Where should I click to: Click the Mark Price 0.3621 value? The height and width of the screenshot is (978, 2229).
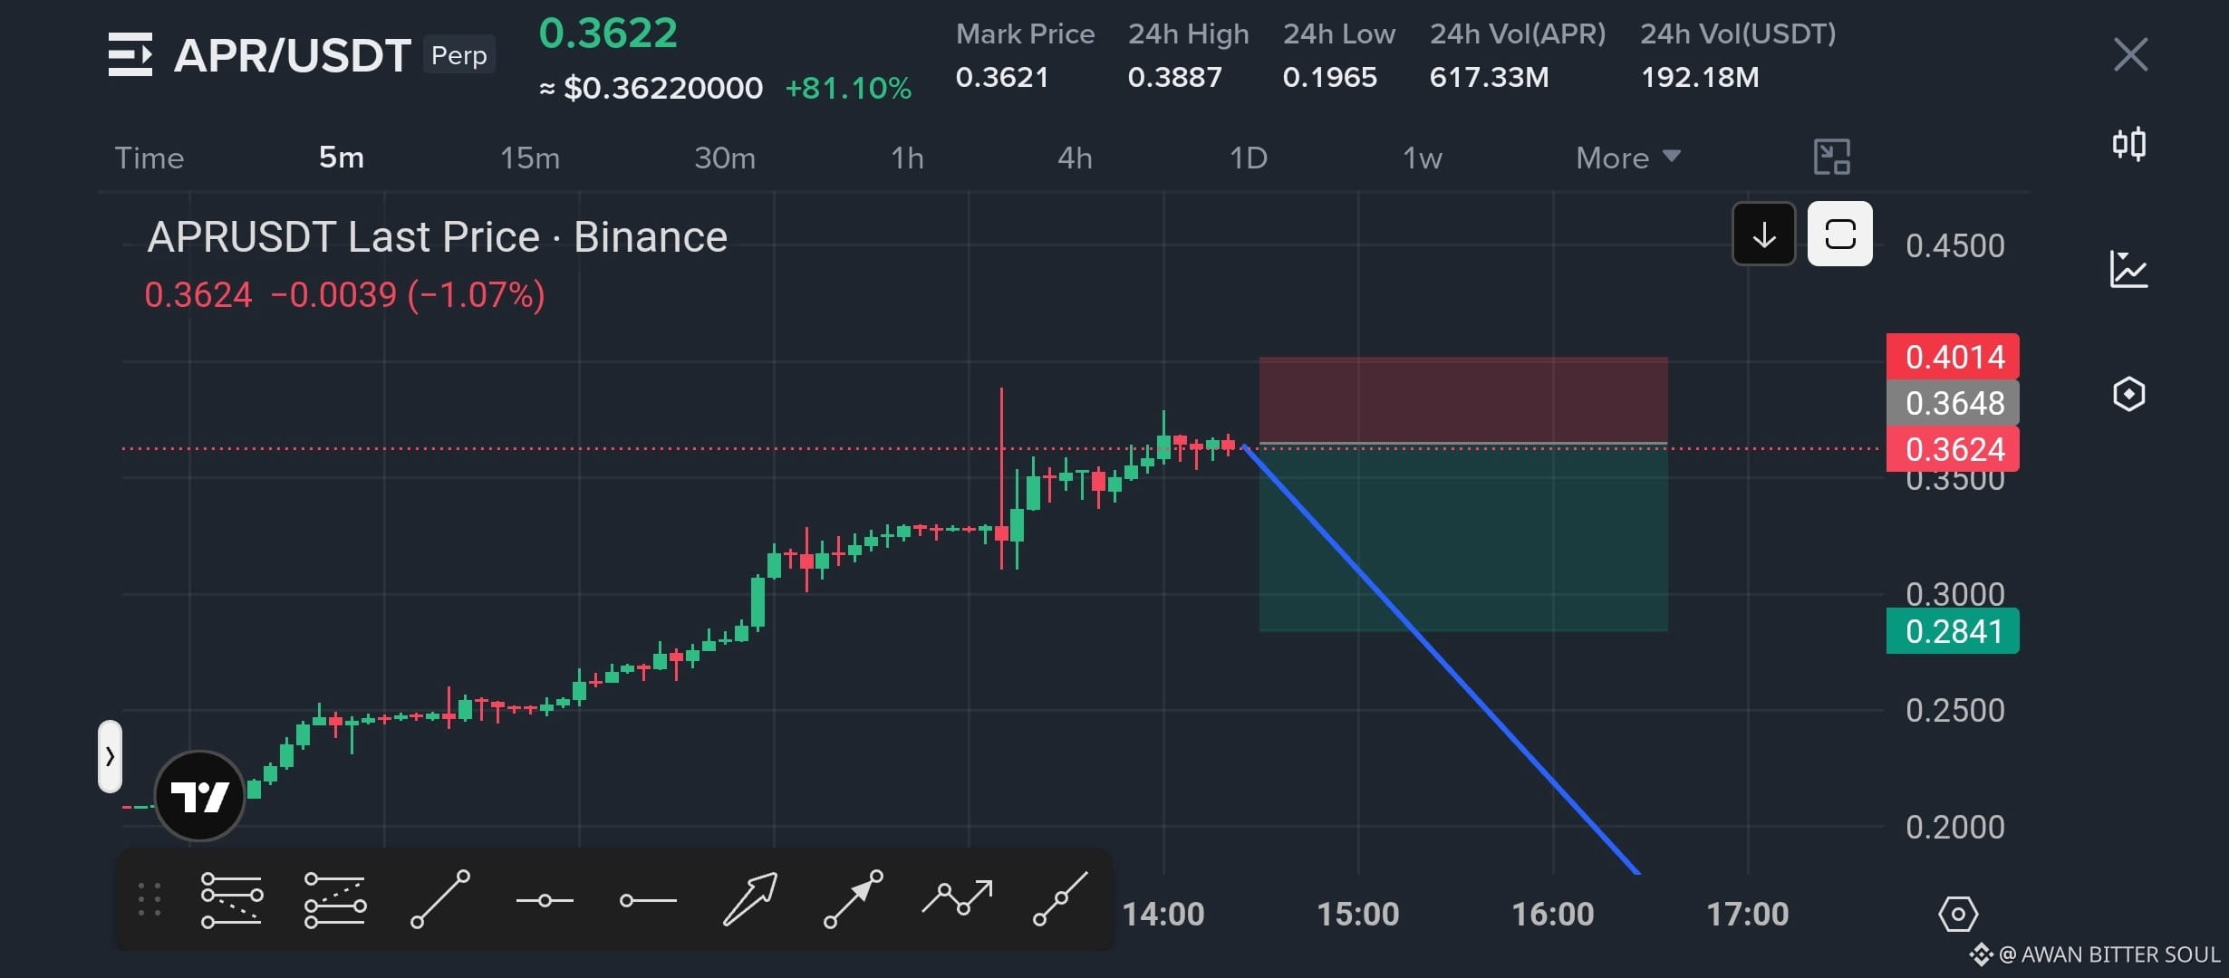tap(1001, 77)
